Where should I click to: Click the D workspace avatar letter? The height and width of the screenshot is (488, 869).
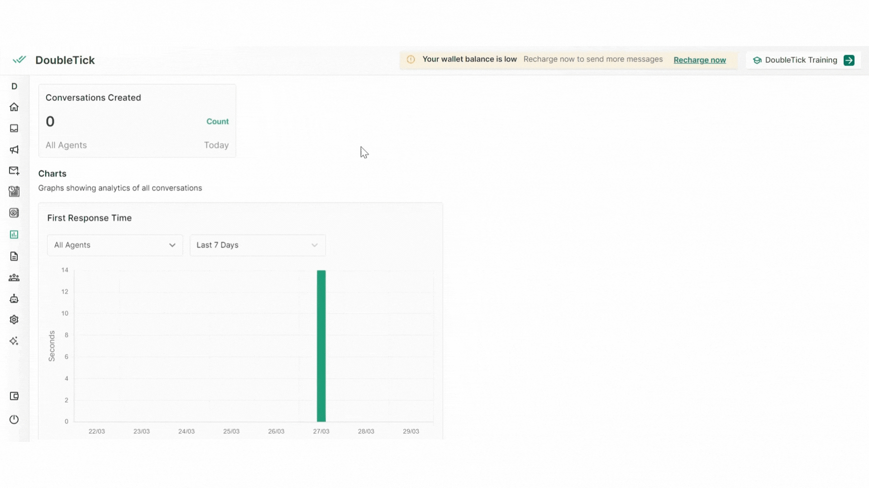point(14,86)
